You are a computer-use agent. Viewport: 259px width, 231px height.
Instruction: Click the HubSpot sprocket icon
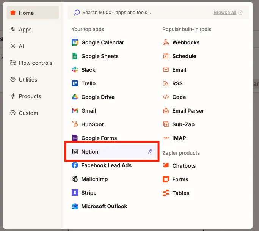[x=75, y=124]
